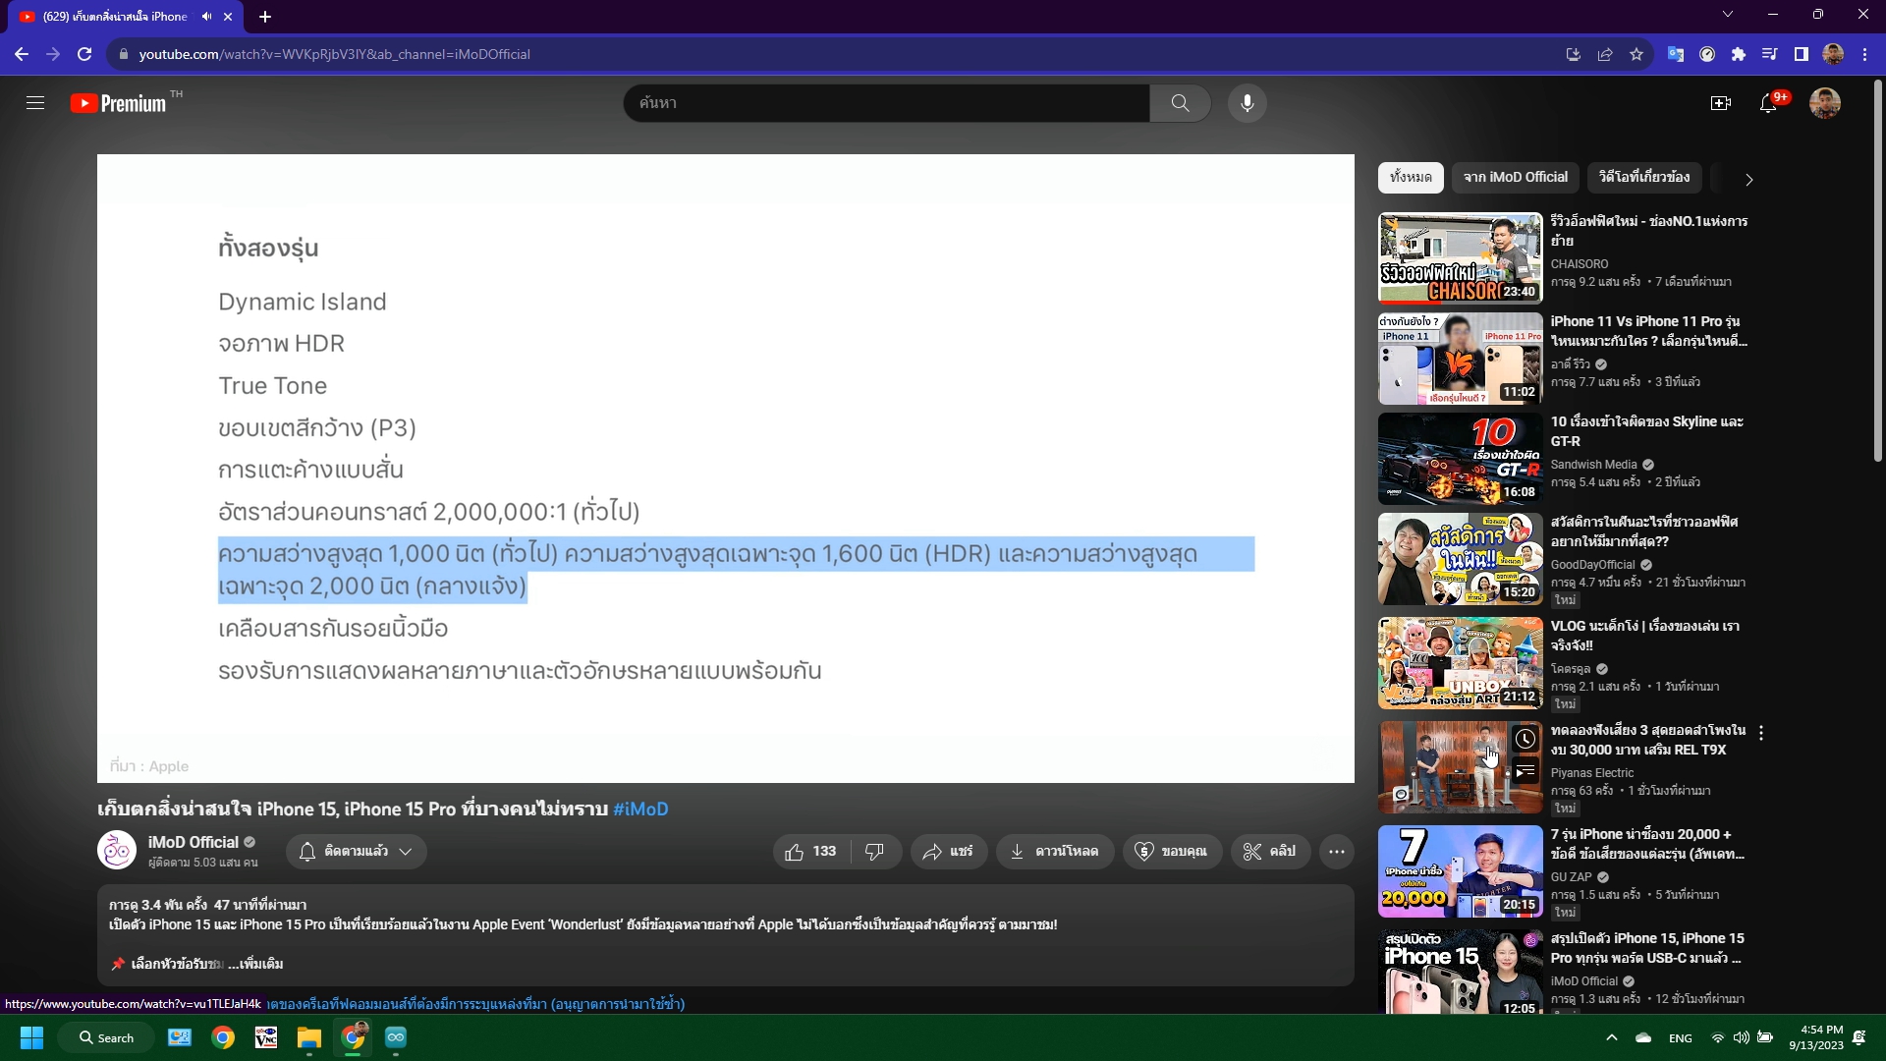Viewport: 1886px width, 1061px height.
Task: Show more filter chips with arrow
Action: coord(1748,180)
